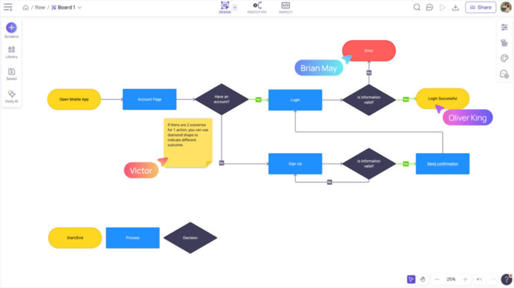The image size is (514, 288).
Task: Zoom out with the minus button
Action: click(436, 279)
